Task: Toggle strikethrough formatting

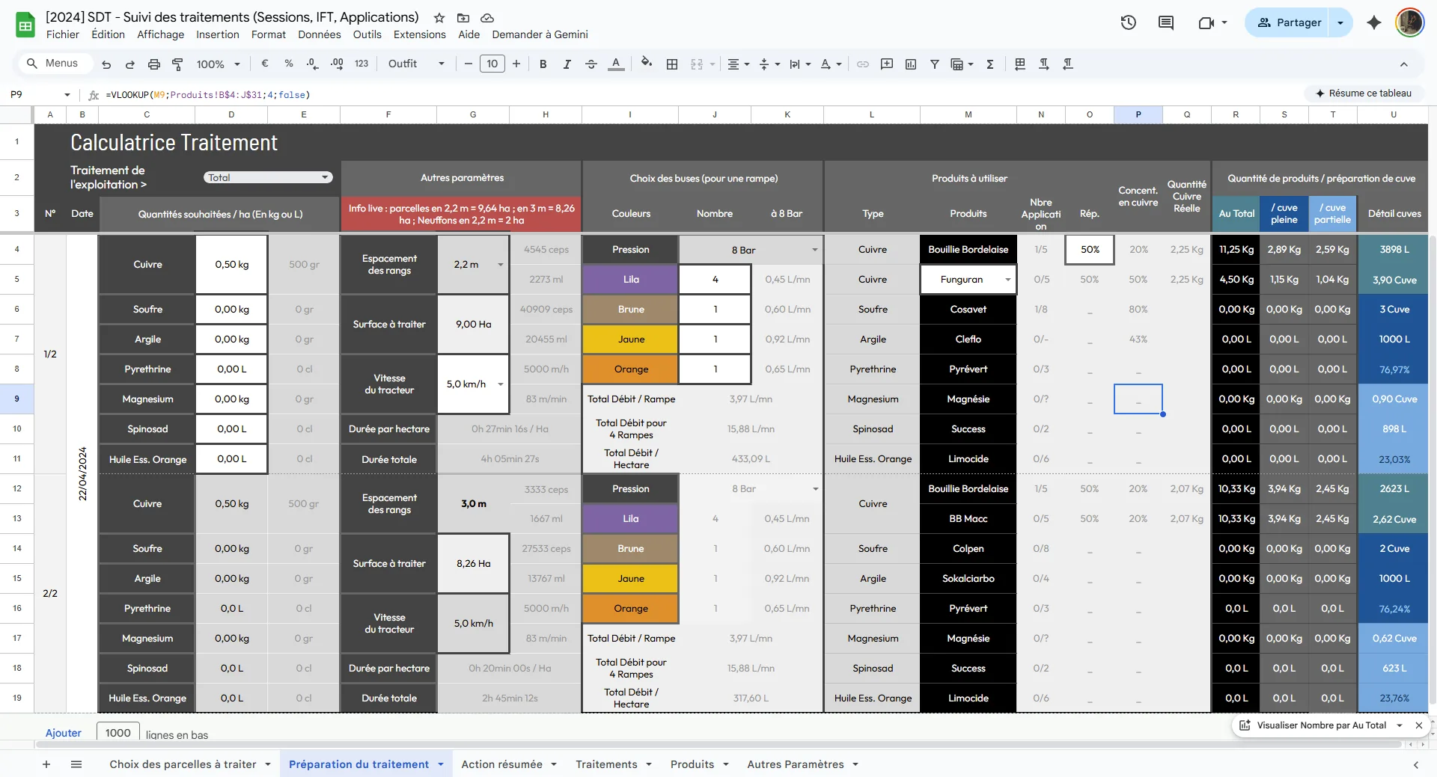Action: [x=591, y=64]
